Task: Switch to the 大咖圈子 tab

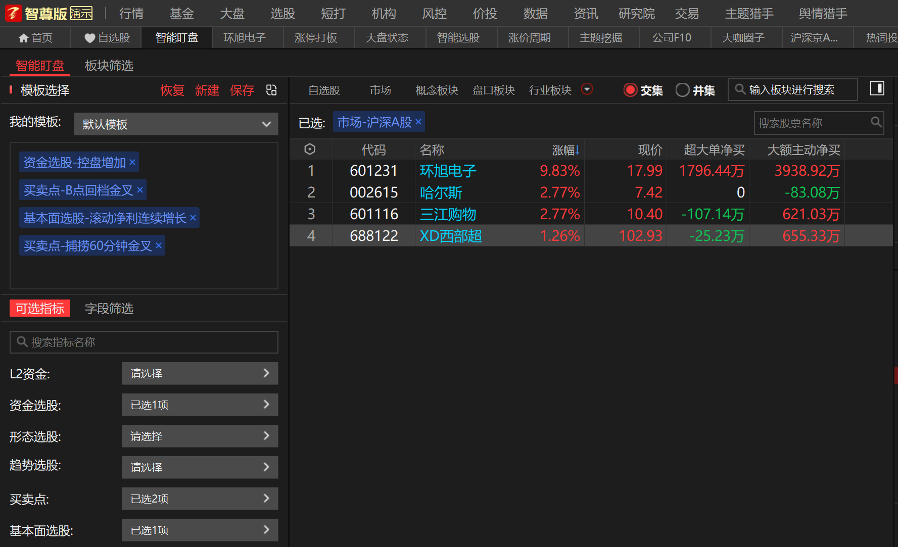Action: coord(743,38)
